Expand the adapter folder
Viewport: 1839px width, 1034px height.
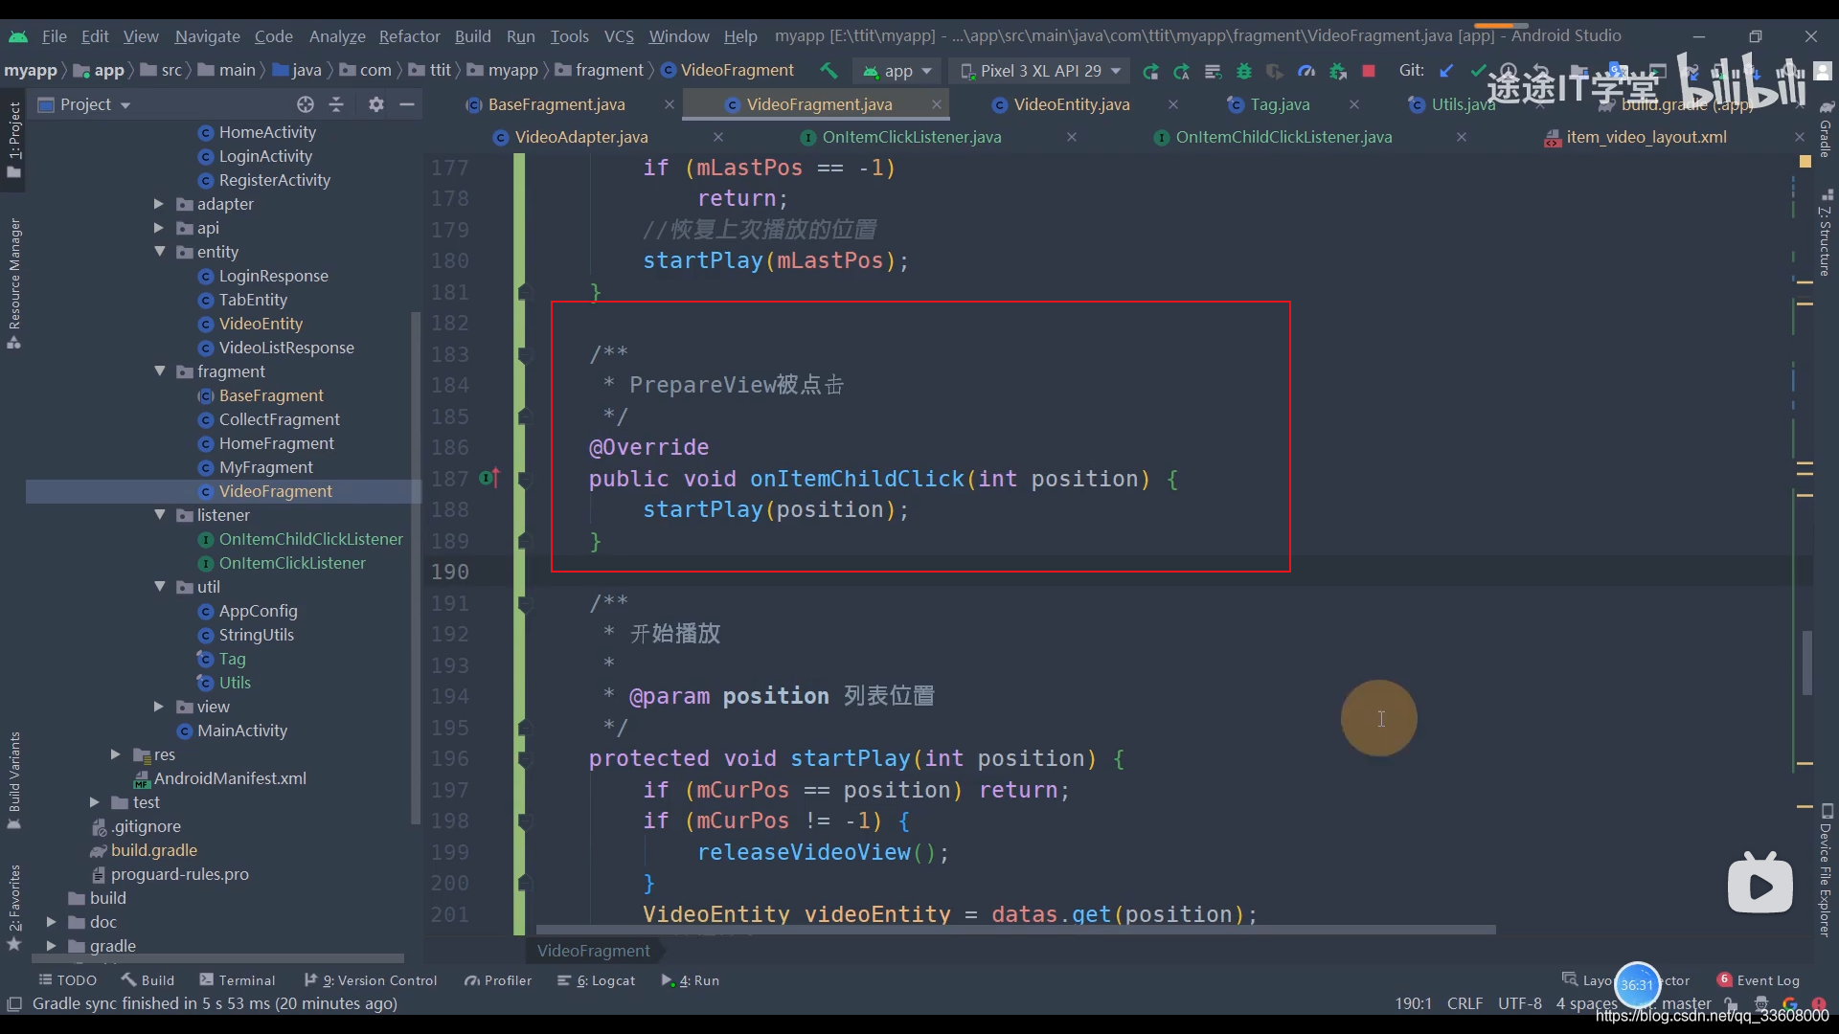click(x=159, y=203)
